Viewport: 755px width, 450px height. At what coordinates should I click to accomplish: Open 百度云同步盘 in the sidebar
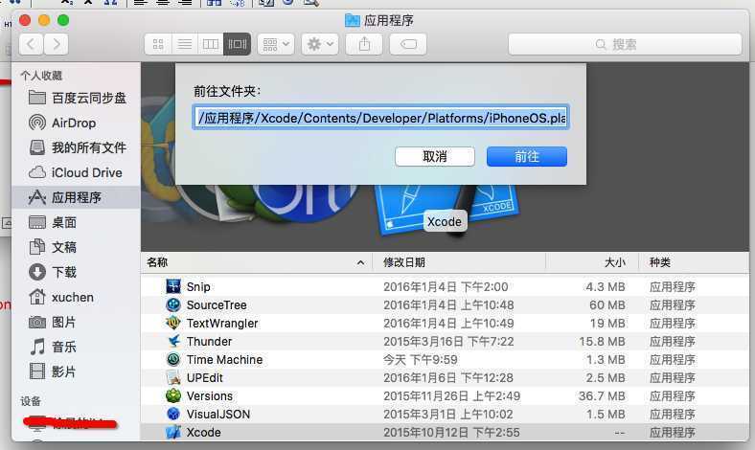(77, 98)
